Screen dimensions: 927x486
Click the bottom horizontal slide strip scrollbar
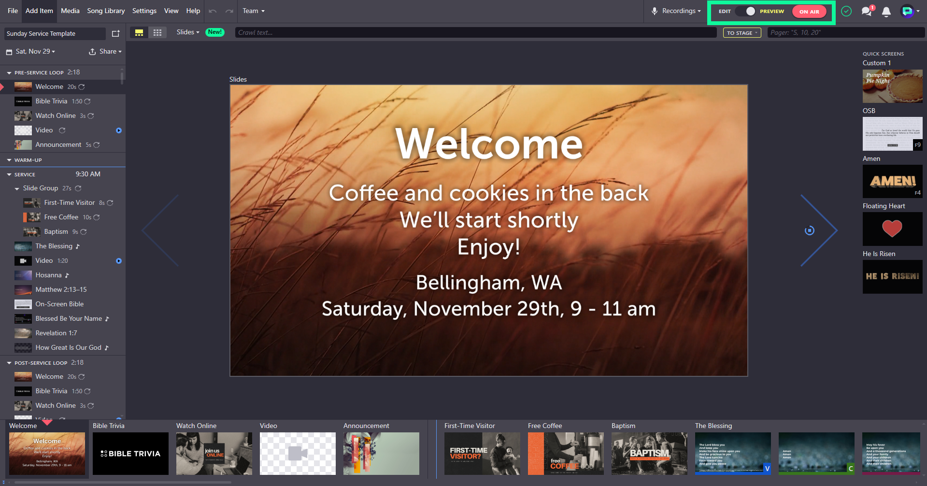click(x=123, y=482)
